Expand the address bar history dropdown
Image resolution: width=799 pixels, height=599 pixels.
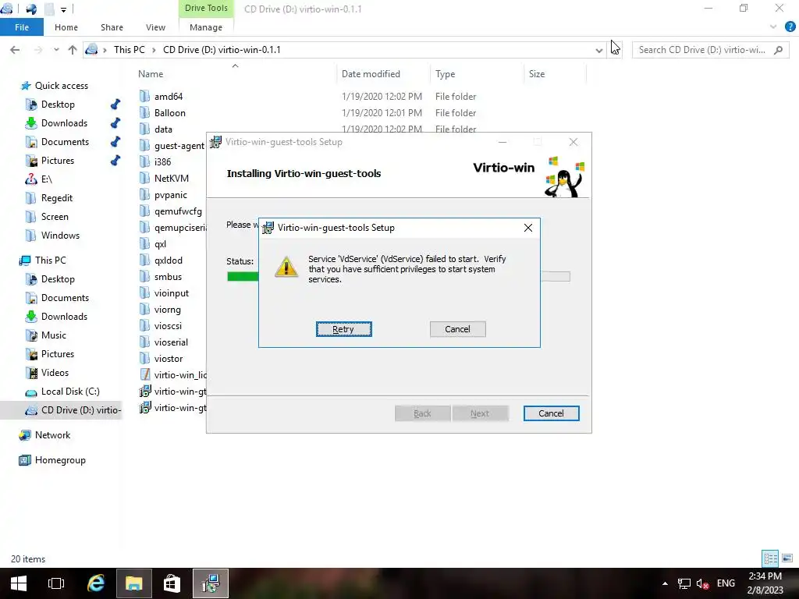pyautogui.click(x=598, y=50)
